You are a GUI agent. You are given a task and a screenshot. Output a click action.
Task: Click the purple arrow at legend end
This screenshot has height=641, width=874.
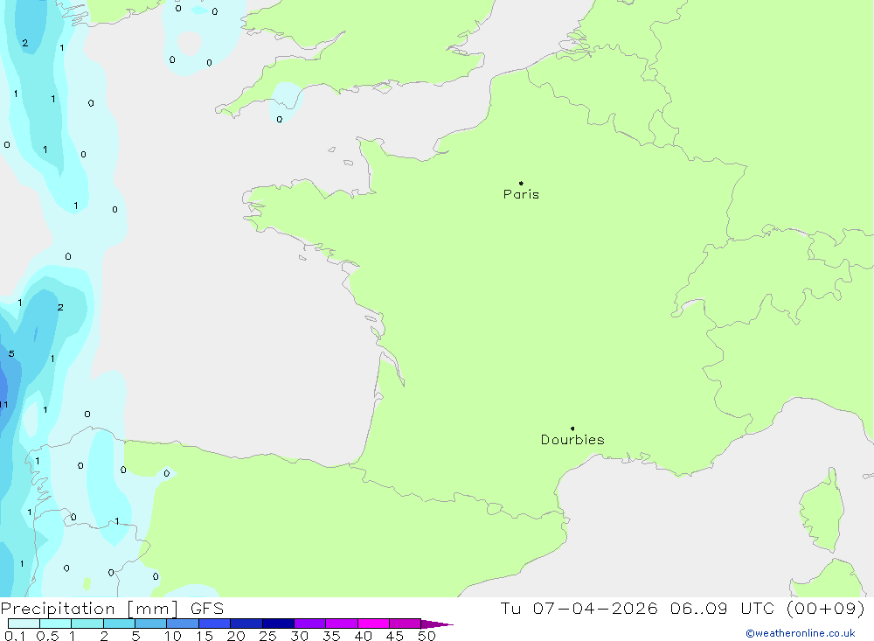click(x=437, y=624)
